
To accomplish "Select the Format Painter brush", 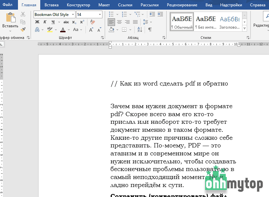I will 23,29.
